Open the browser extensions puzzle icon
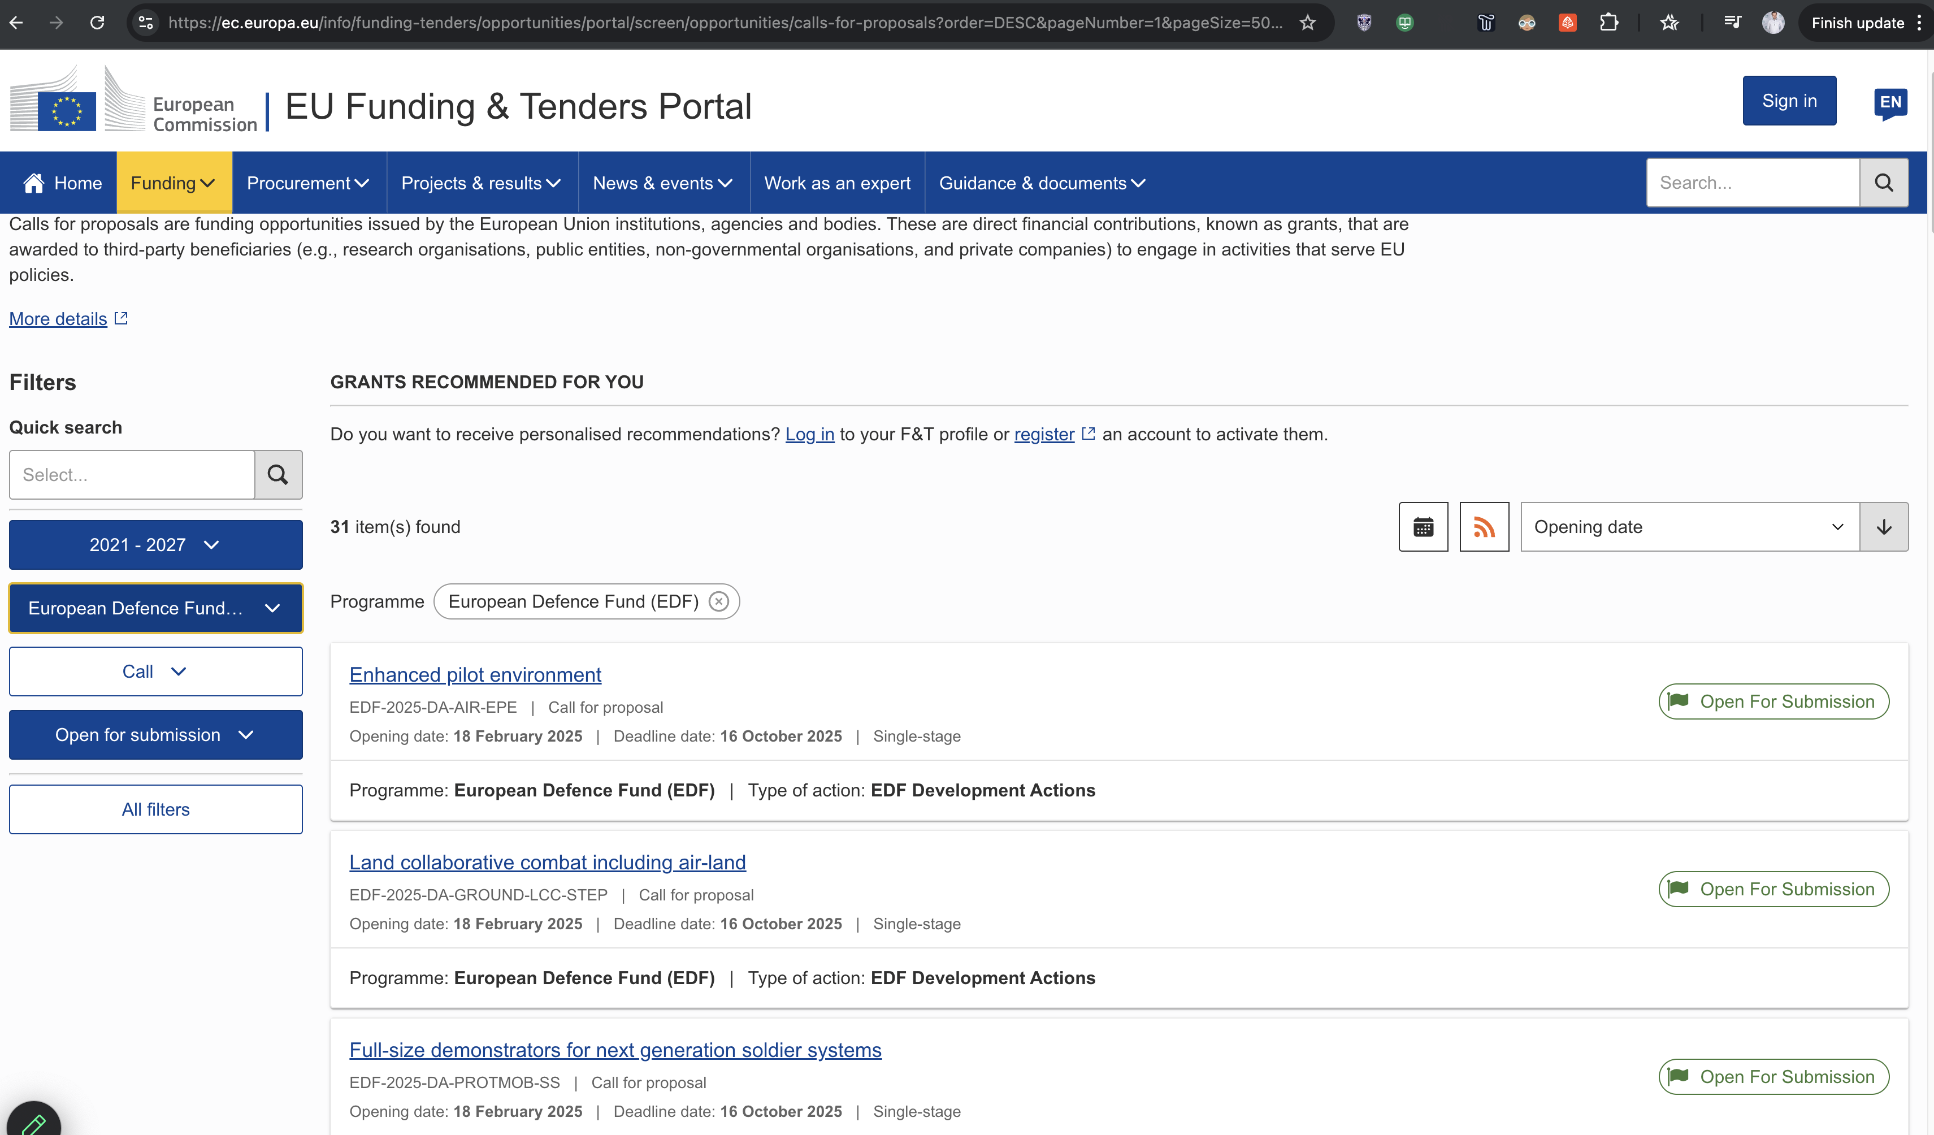Image resolution: width=1934 pixels, height=1135 pixels. pyautogui.click(x=1608, y=22)
